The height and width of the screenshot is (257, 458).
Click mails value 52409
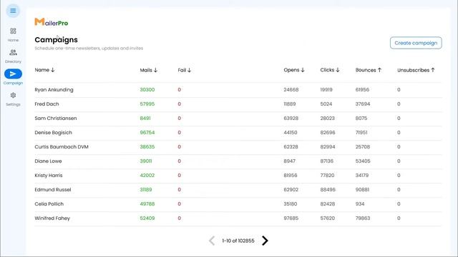[147, 218]
